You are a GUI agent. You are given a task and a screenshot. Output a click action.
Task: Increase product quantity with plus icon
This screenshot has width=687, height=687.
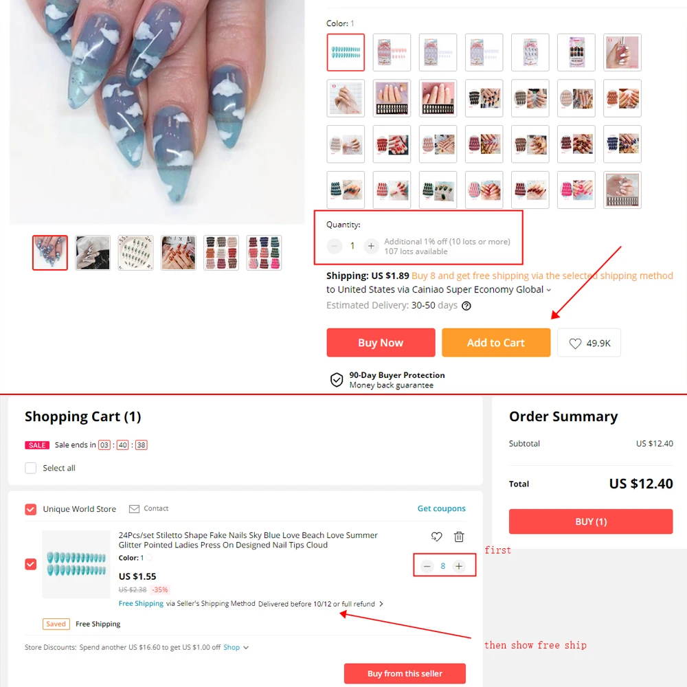click(x=371, y=246)
